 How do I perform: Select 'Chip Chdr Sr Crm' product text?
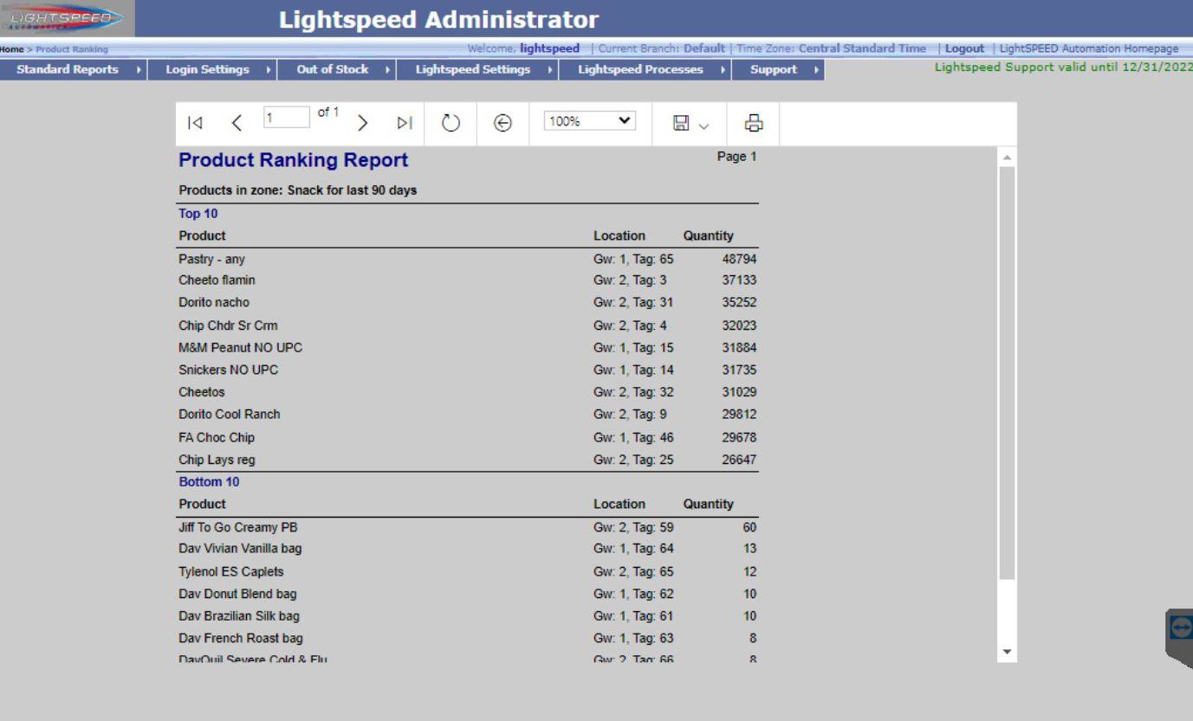click(228, 325)
